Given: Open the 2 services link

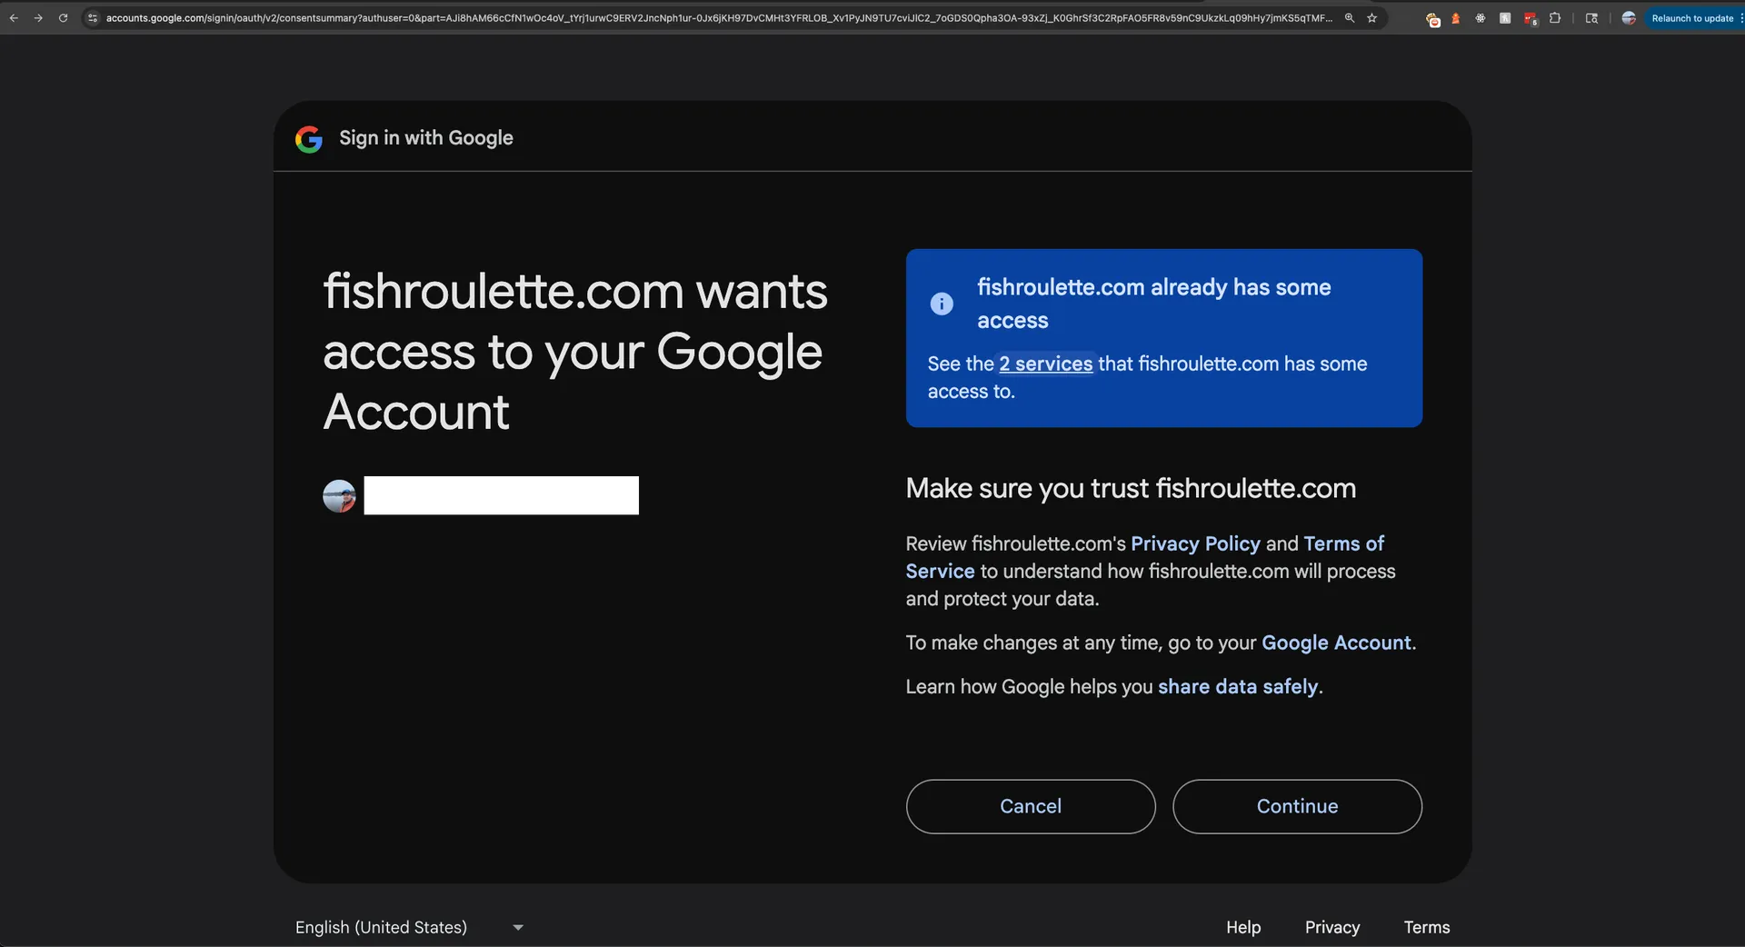Looking at the screenshot, I should (1045, 364).
